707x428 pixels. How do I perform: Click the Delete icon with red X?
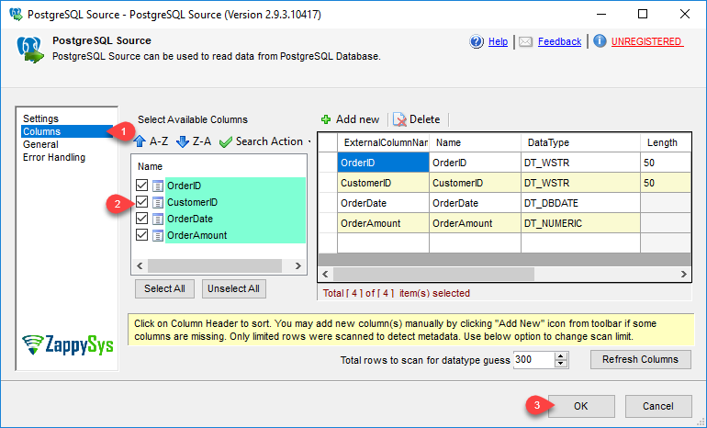click(400, 119)
